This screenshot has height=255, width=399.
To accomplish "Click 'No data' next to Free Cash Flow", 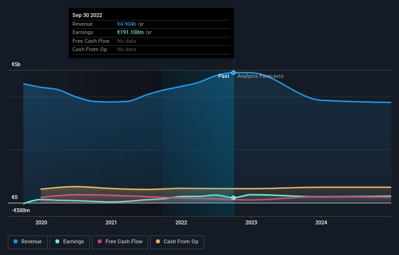I will pos(126,41).
